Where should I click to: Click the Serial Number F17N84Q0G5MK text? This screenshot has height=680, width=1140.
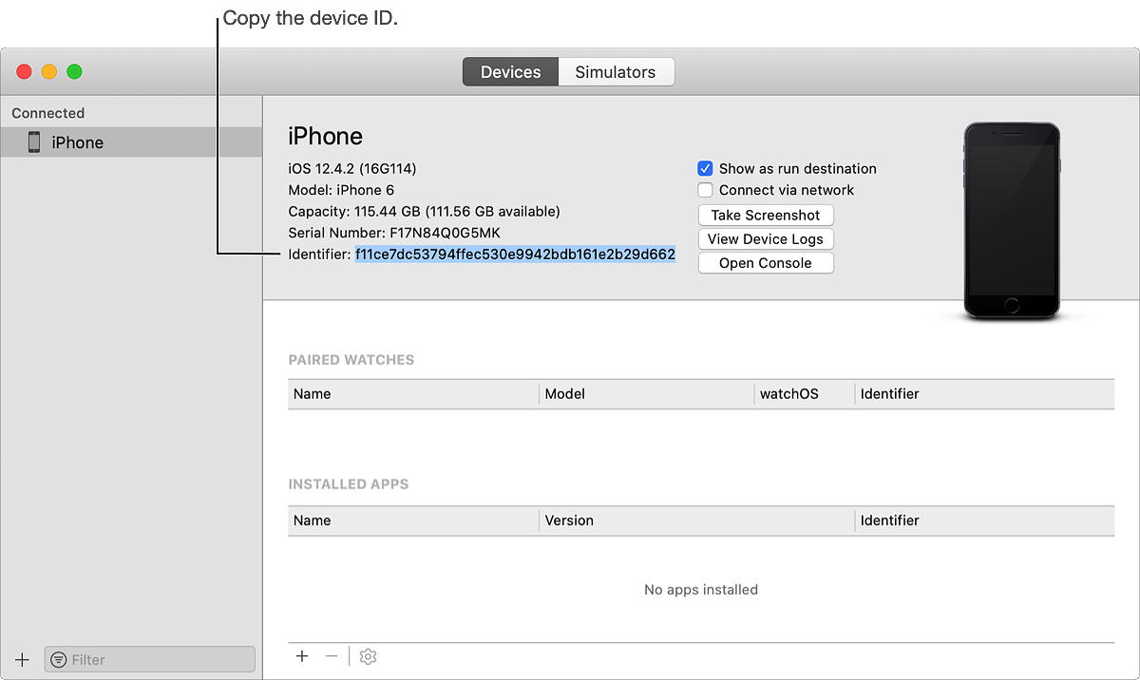point(394,233)
